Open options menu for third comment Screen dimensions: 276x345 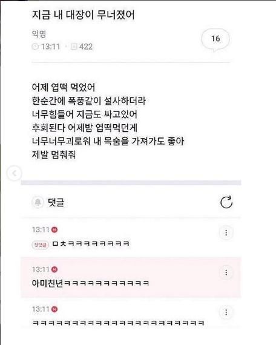pos(226,312)
